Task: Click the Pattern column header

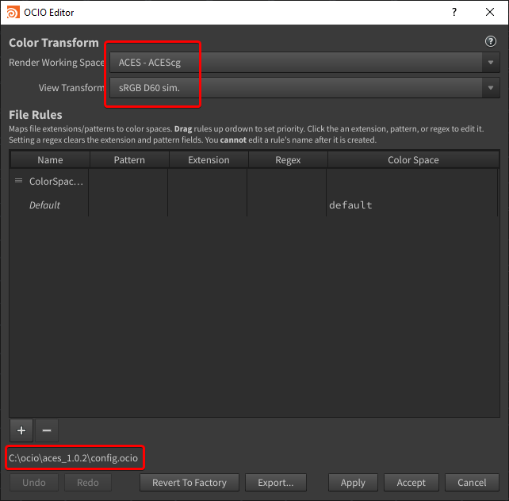Action: click(x=129, y=160)
